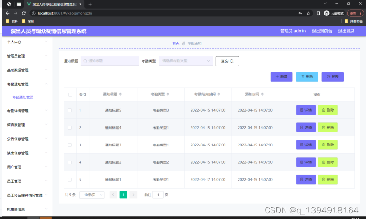Expand 基础数据管理 sidebar menu
Viewport: 366px width, 219px height.
click(x=27, y=70)
